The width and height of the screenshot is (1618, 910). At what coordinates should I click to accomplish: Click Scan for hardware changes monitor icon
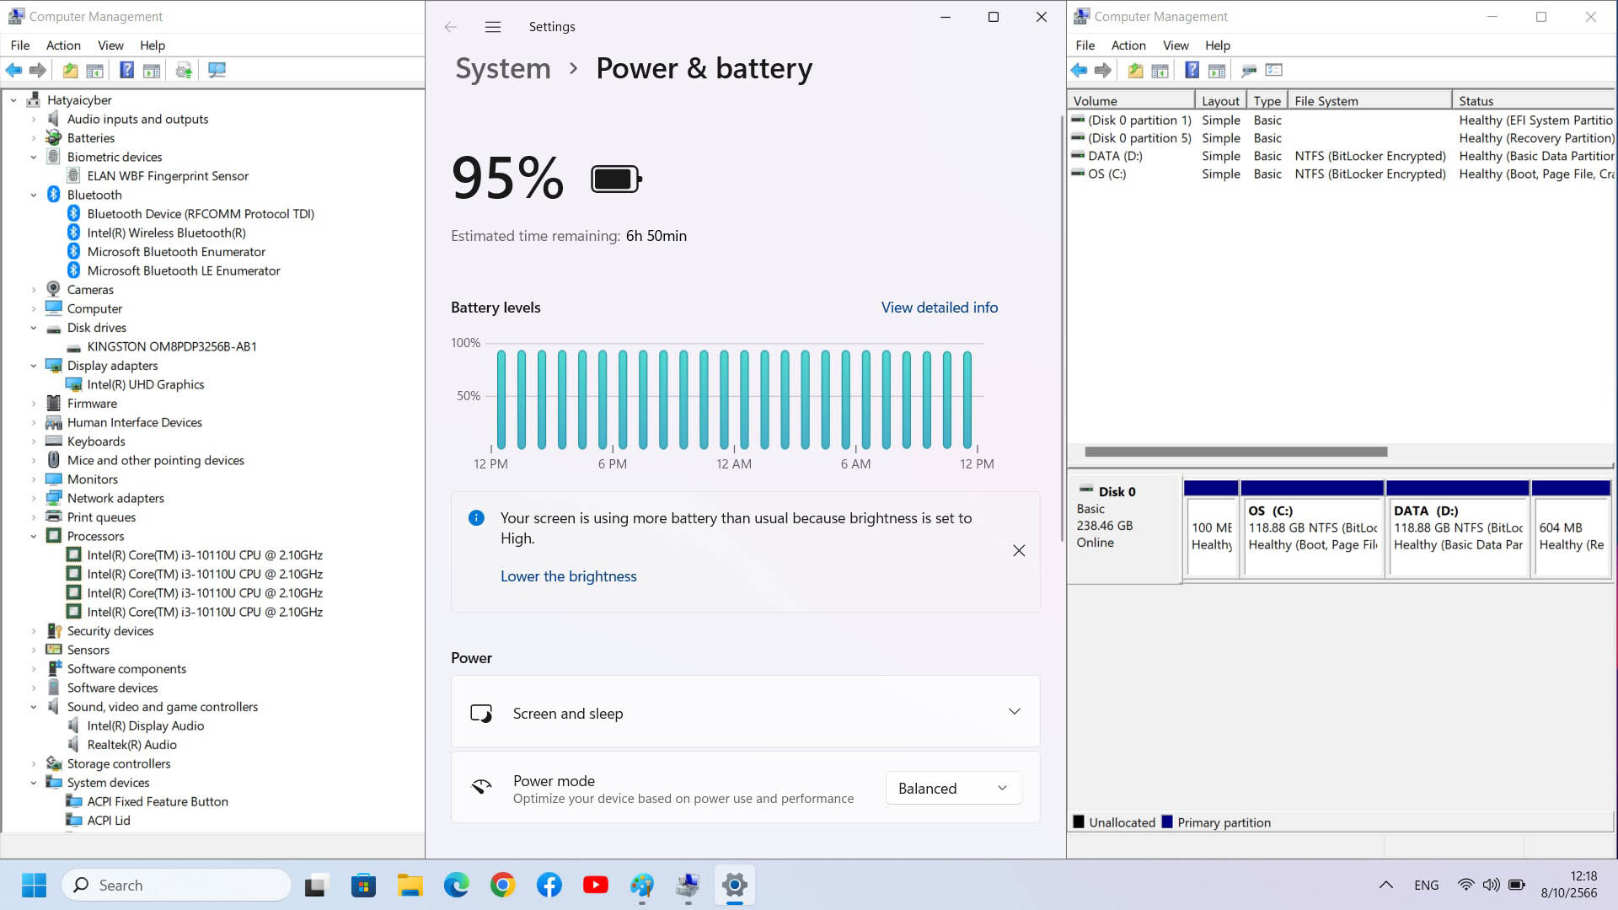(217, 71)
